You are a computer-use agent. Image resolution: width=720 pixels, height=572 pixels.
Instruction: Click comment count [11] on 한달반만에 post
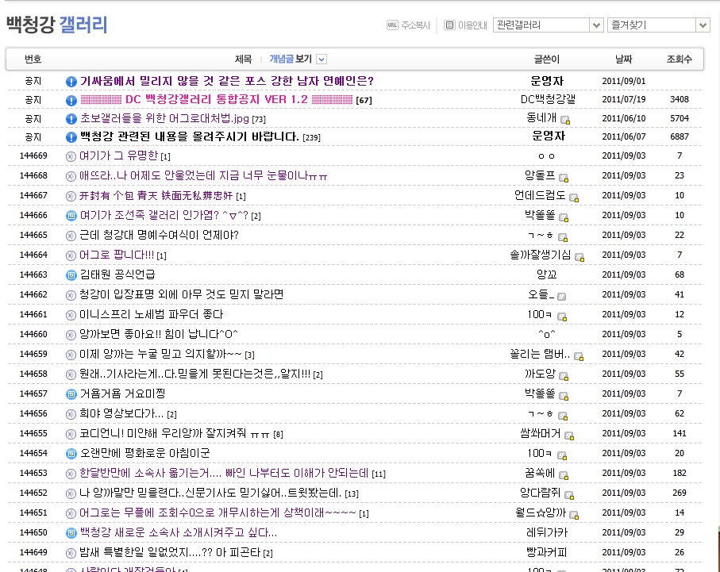point(379,474)
